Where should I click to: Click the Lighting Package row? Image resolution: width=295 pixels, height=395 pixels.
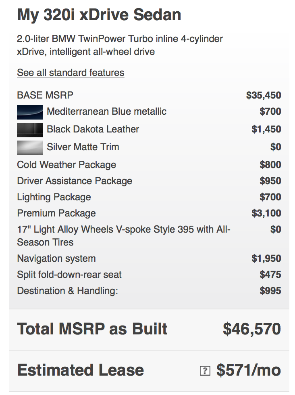coord(149,197)
